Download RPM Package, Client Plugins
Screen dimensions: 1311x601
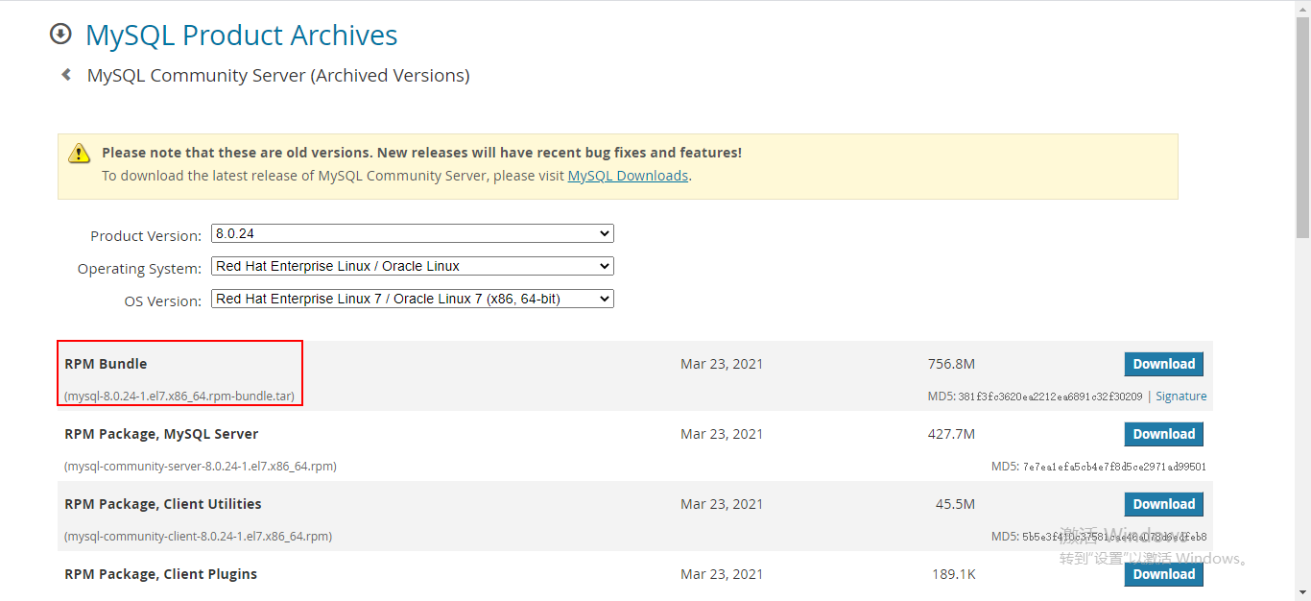(1163, 574)
